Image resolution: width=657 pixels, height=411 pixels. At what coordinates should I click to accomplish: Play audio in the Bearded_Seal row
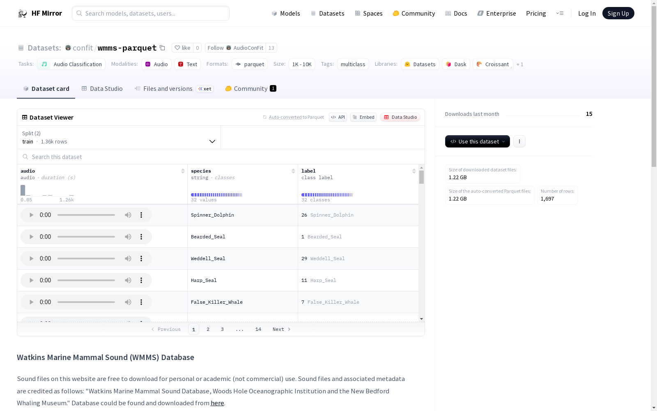click(x=31, y=237)
